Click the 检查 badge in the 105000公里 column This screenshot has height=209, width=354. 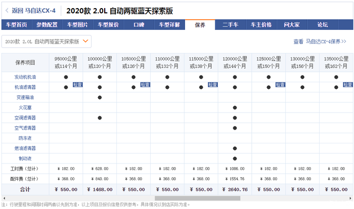145,85
